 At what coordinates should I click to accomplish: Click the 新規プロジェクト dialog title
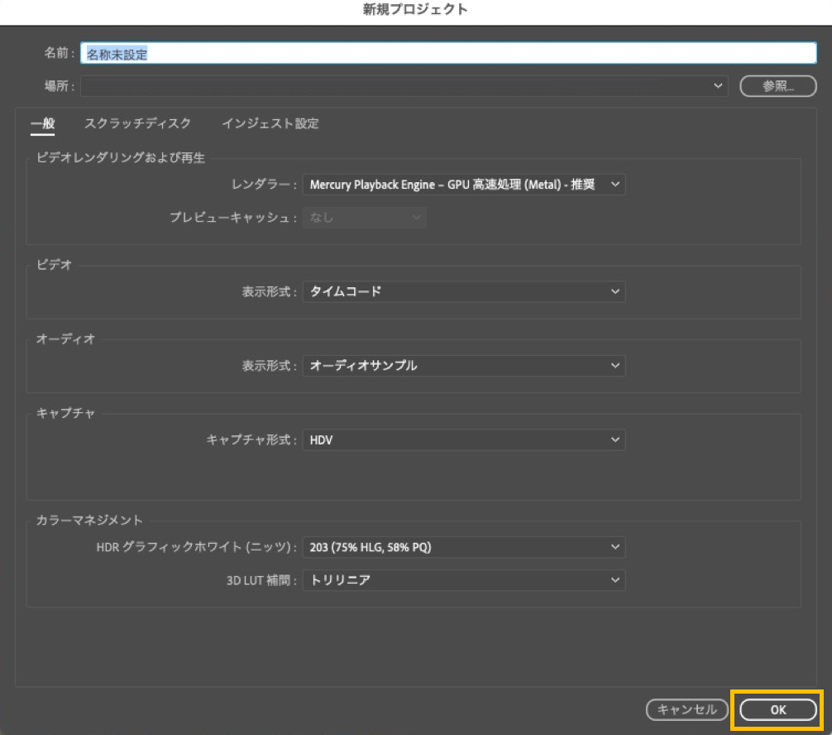[415, 10]
